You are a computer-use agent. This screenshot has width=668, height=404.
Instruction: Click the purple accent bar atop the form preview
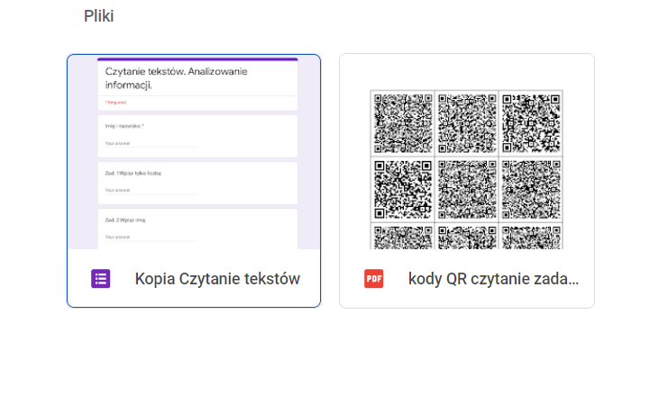pos(197,59)
